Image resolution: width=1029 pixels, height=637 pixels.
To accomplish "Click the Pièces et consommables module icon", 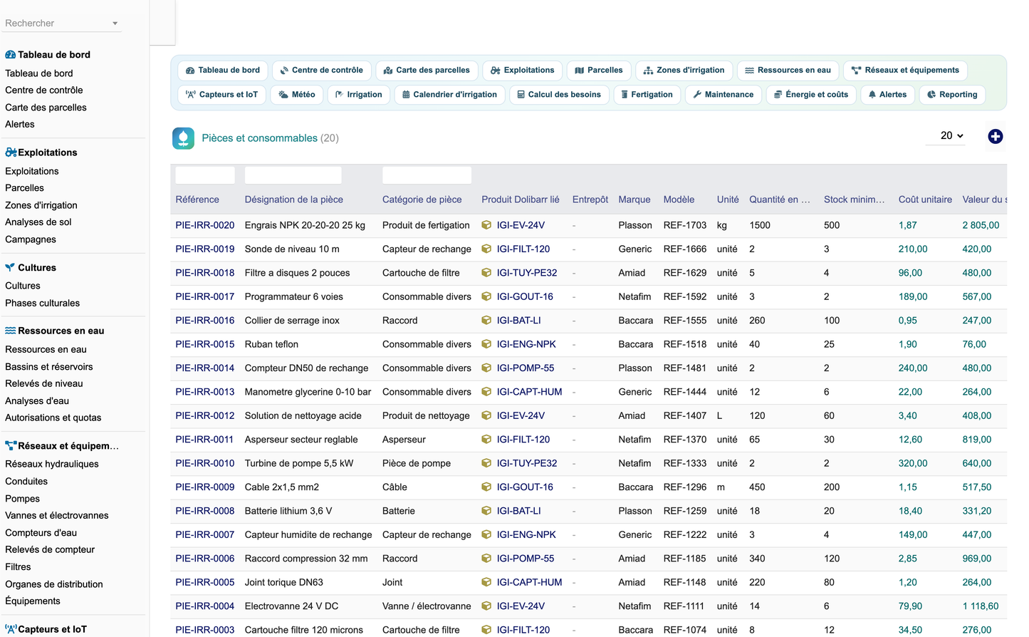I will pyautogui.click(x=183, y=138).
